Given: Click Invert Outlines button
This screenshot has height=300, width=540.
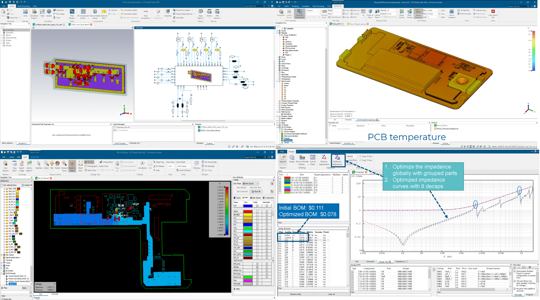Looking at the screenshot, I should click(183, 170).
